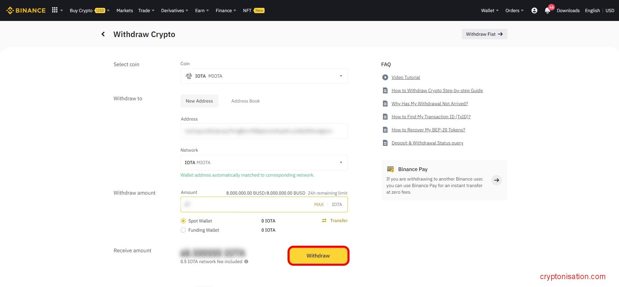Click document icon beside Step-by-step Guide
Screen dimensions: 619x287
[385, 90]
